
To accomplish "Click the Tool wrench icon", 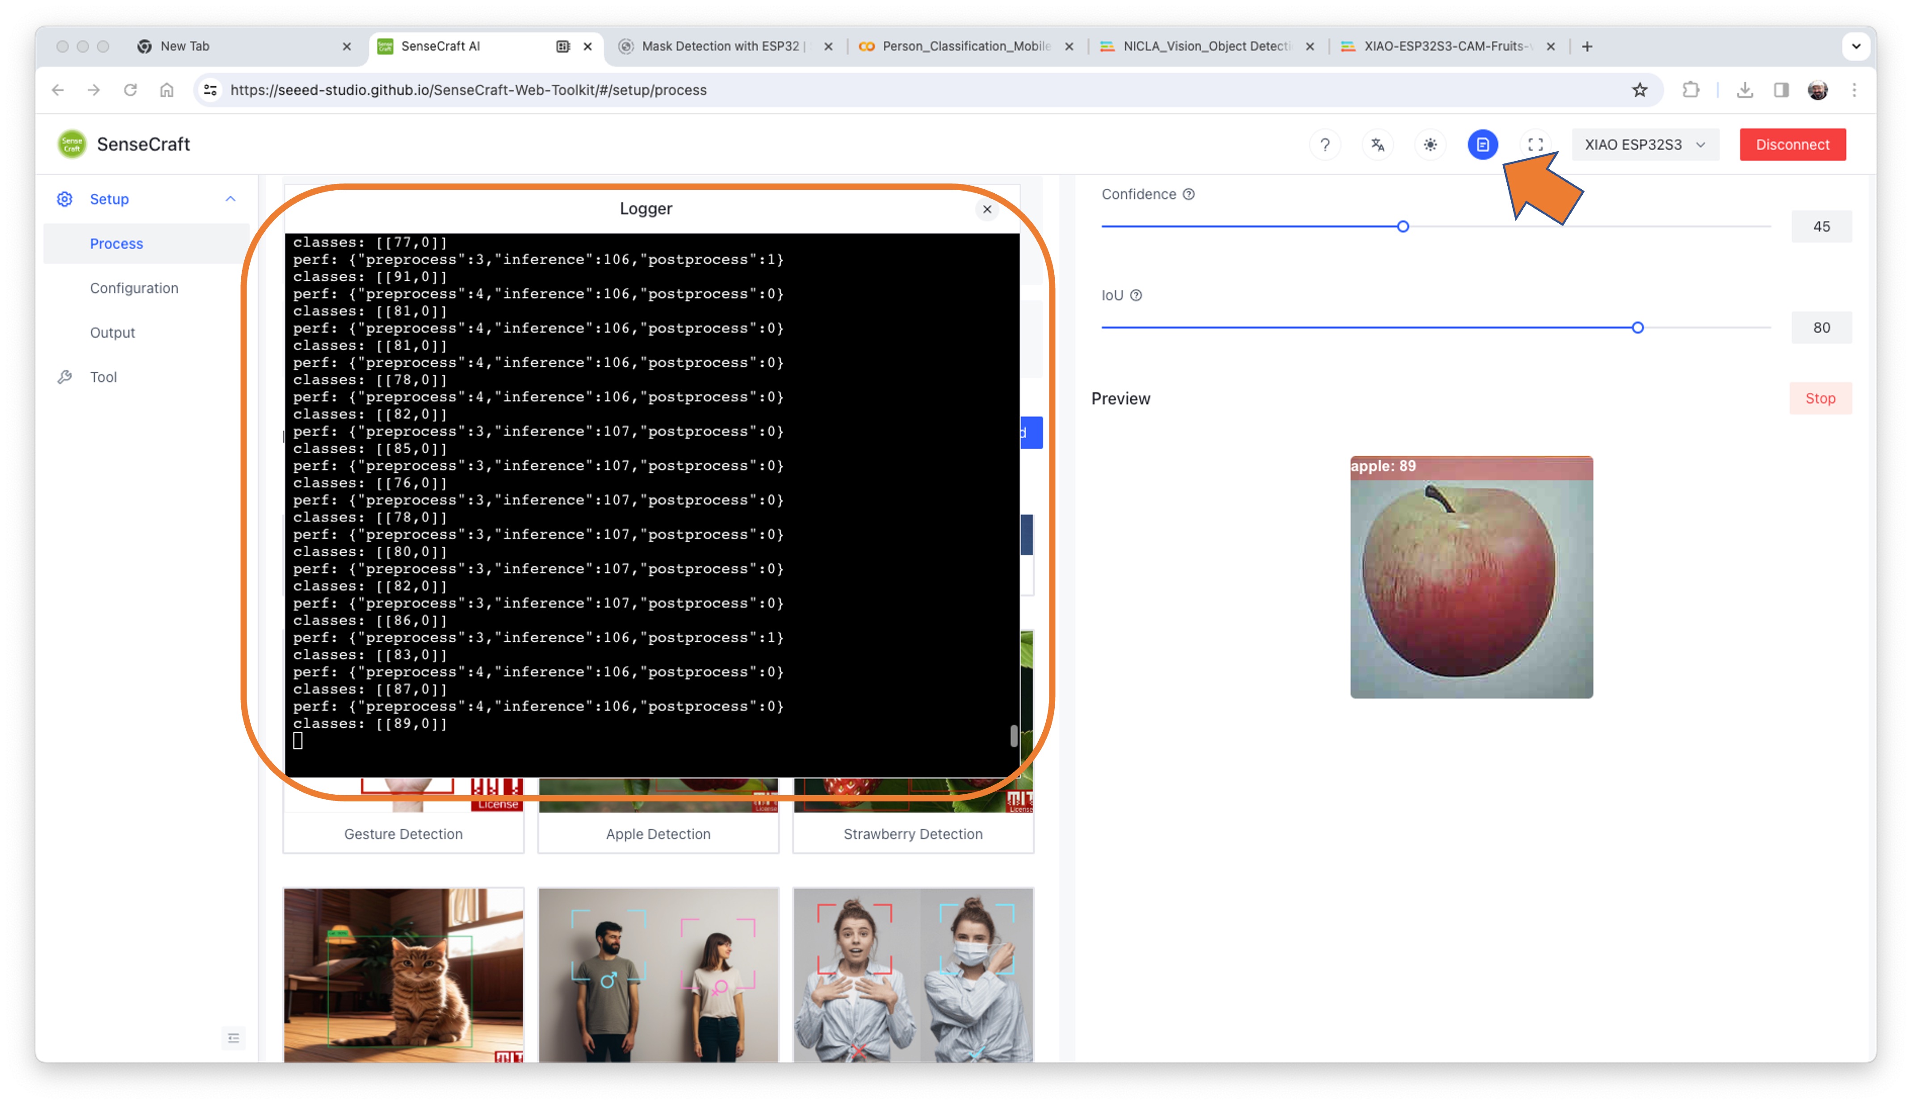I will [64, 377].
